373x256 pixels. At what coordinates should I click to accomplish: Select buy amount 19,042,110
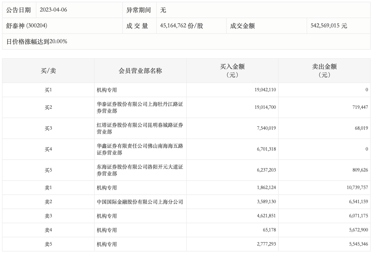click(265, 90)
